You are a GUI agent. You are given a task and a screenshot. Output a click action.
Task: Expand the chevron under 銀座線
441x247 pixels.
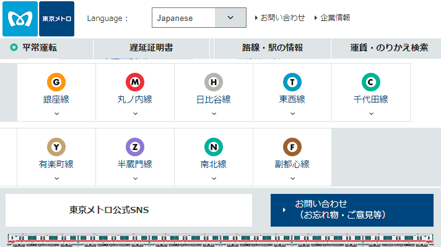pyautogui.click(x=57, y=114)
